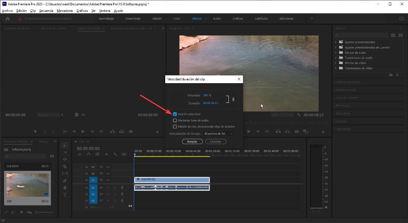Click Duración timecode value in dialog
This screenshot has width=408, height=223.
point(210,103)
